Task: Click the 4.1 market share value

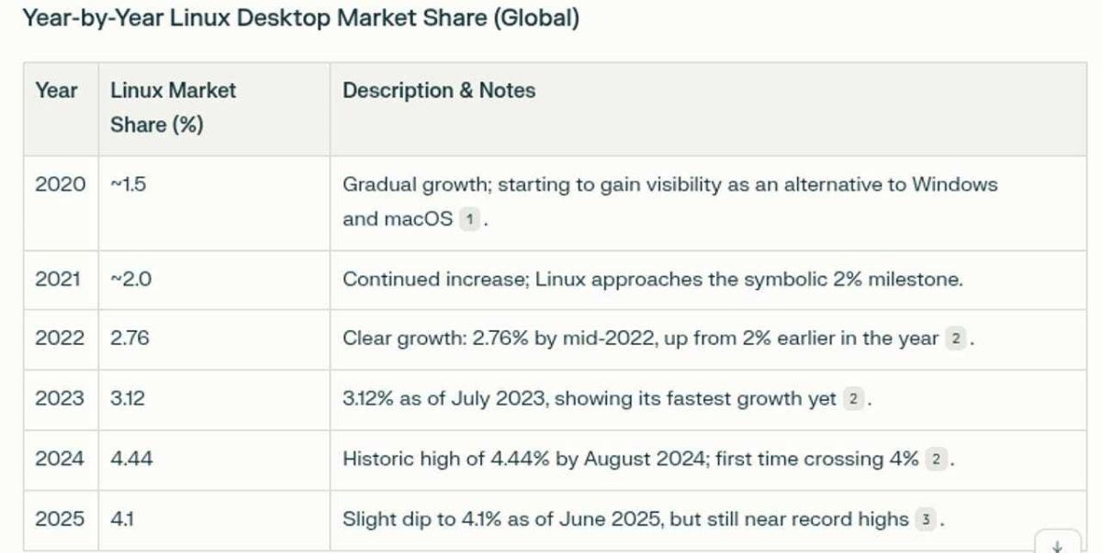Action: 122,520
